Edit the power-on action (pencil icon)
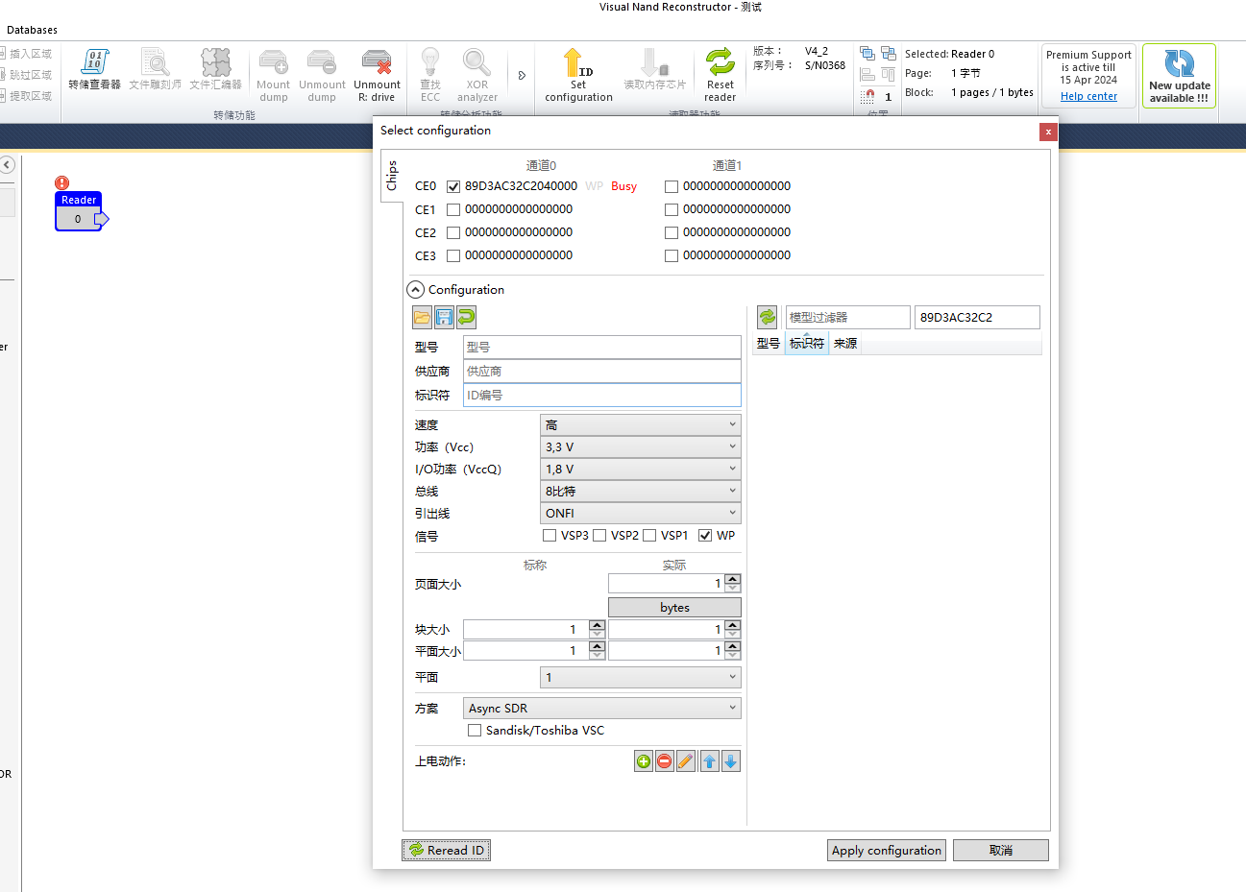The width and height of the screenshot is (1246, 892). pyautogui.click(x=686, y=761)
